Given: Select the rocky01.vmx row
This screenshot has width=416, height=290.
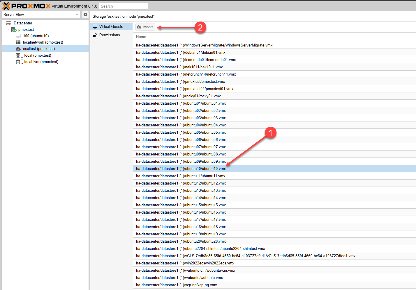Looking at the screenshot, I should [274, 96].
